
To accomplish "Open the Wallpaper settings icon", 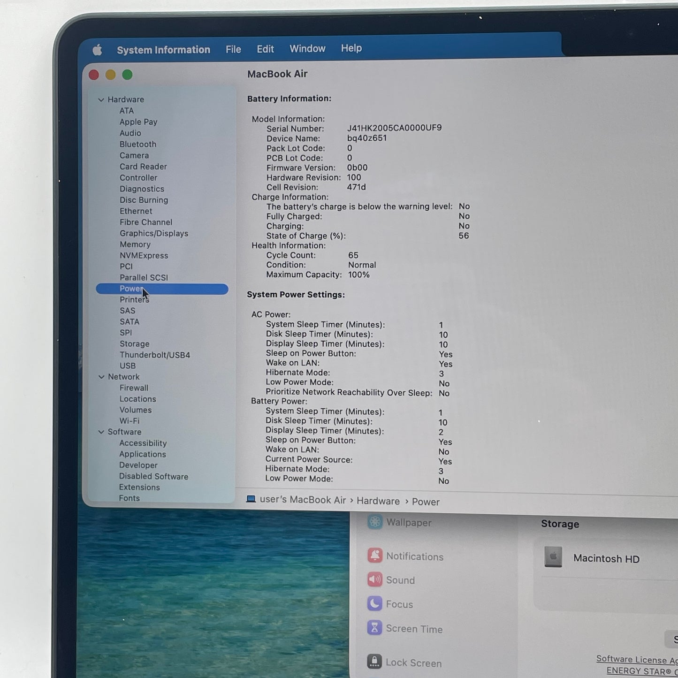I will click(x=375, y=522).
